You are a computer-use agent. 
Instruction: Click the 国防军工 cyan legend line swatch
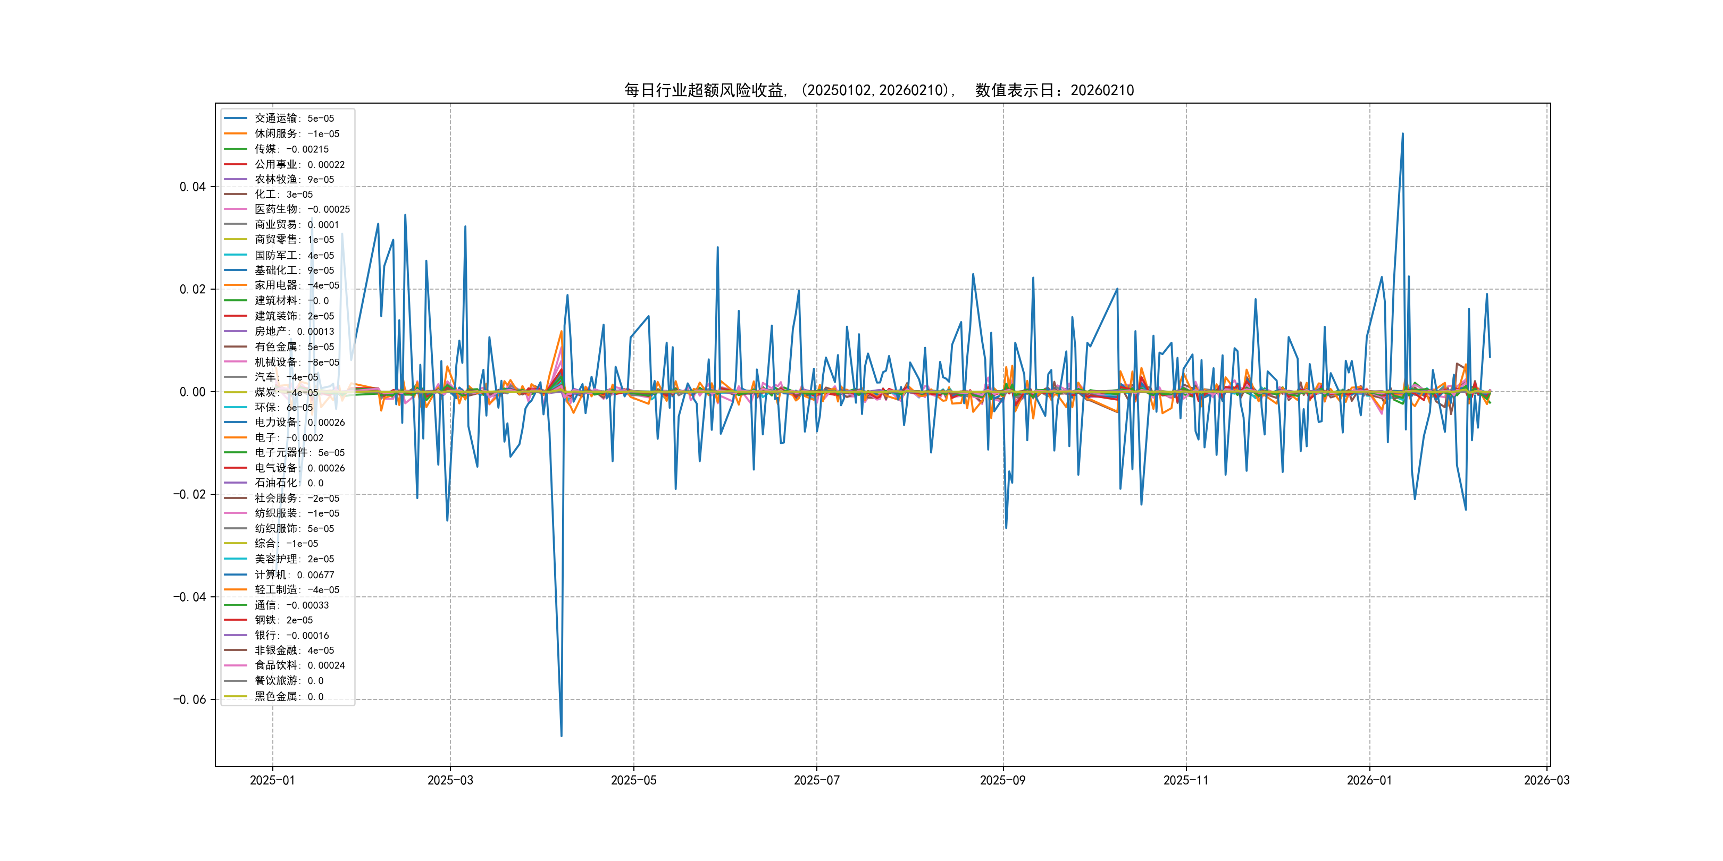[235, 255]
